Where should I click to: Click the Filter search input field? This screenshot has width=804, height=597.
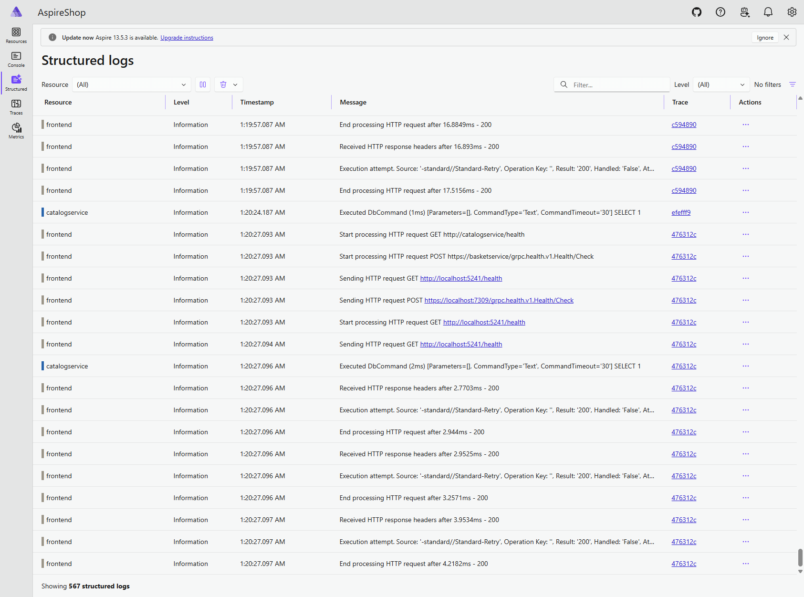(x=612, y=84)
